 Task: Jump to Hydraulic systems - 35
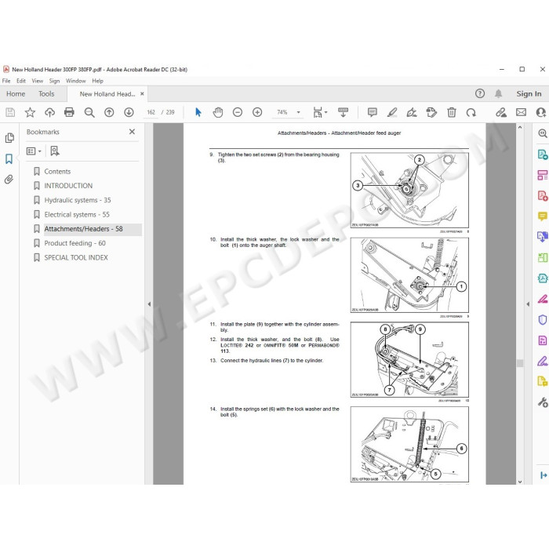pos(78,200)
